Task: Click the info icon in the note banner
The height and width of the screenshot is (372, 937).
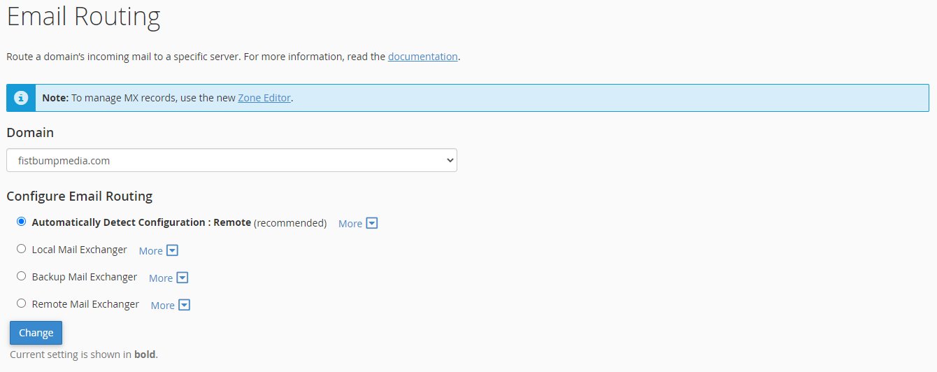Action: (21, 98)
